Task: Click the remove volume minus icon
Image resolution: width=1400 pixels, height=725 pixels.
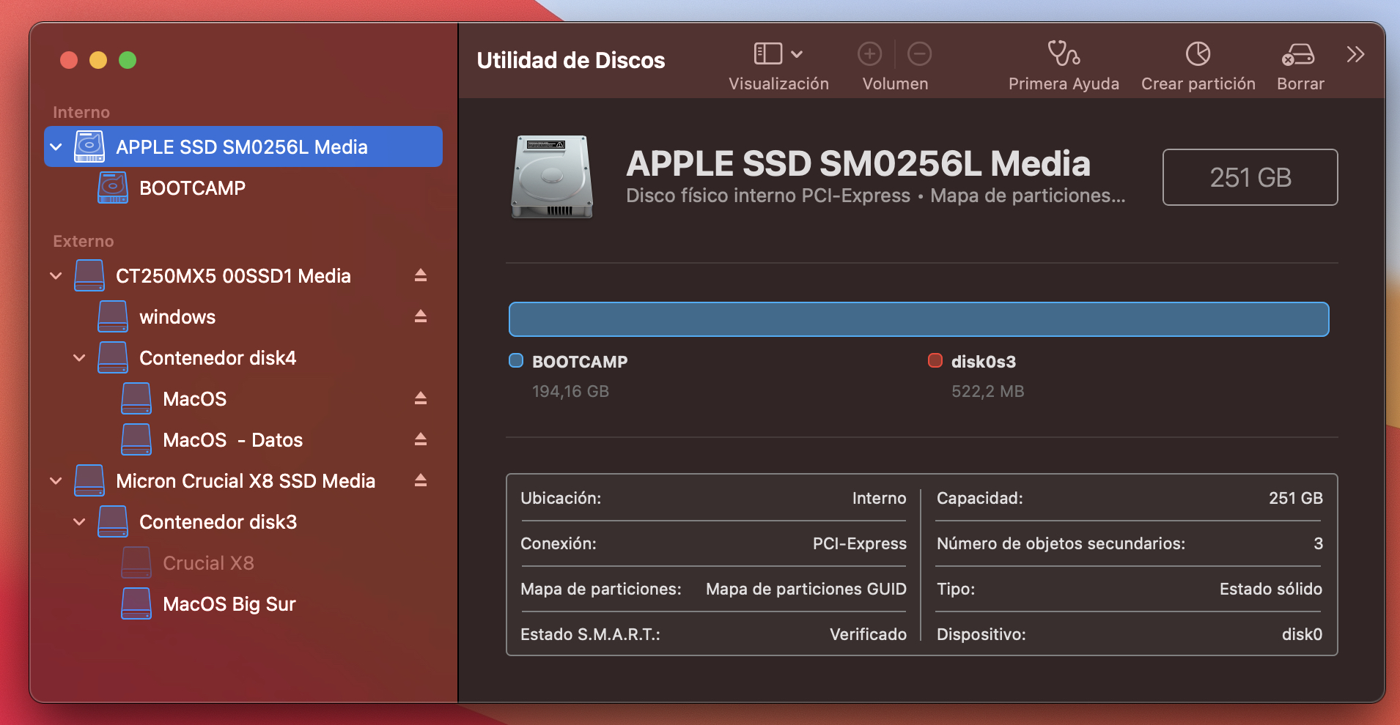Action: tap(919, 53)
